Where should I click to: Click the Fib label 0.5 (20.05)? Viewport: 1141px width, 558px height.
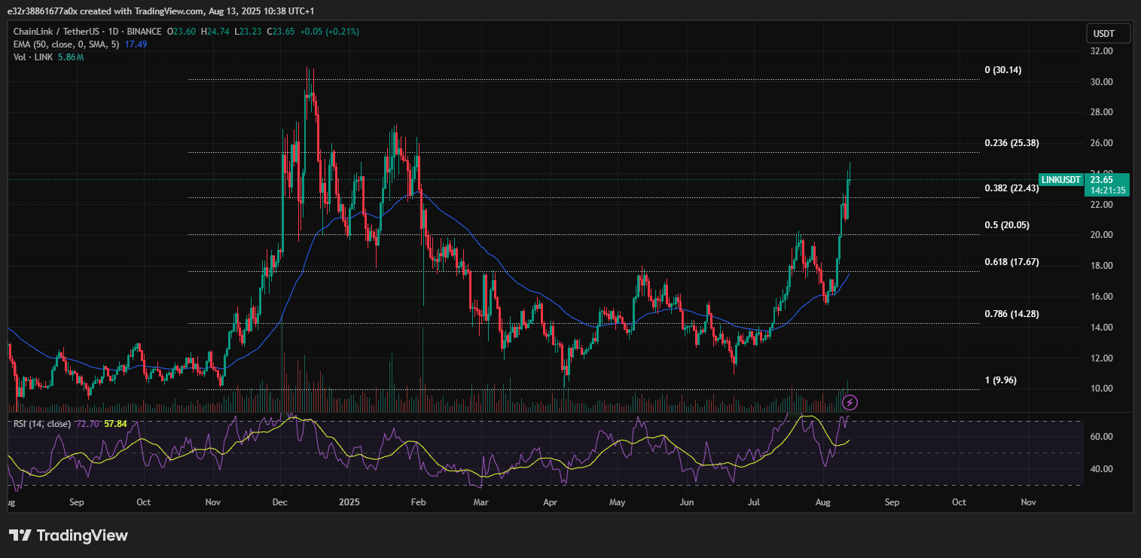(1007, 225)
